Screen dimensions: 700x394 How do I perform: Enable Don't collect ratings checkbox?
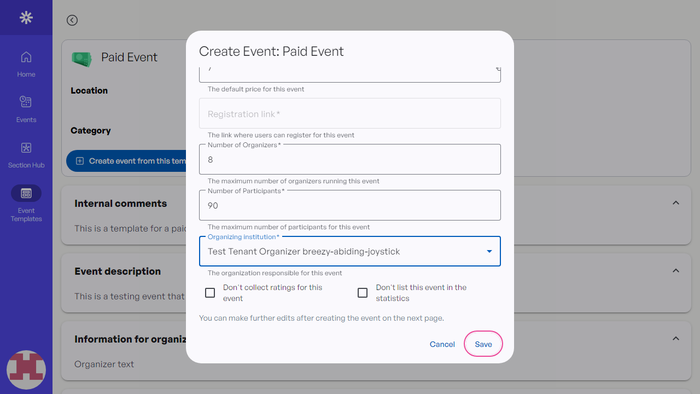coord(210,293)
